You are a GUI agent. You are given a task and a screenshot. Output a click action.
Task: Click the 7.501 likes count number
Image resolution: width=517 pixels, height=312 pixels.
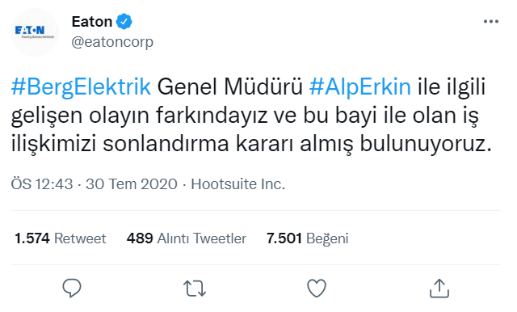pos(284,238)
